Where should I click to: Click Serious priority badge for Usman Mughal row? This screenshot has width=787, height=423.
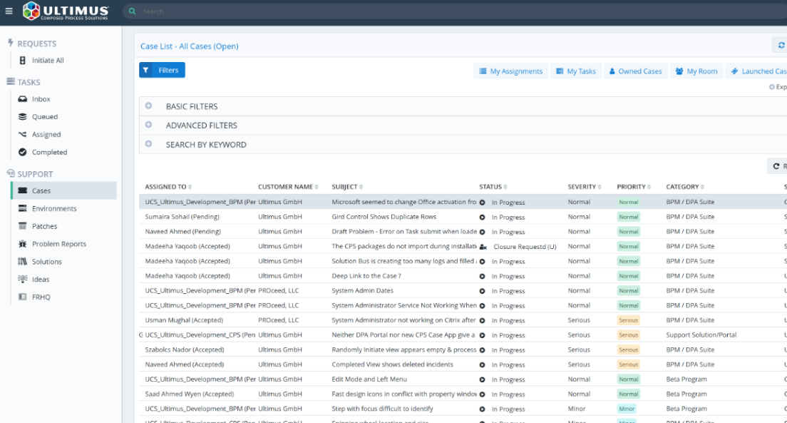click(x=629, y=320)
